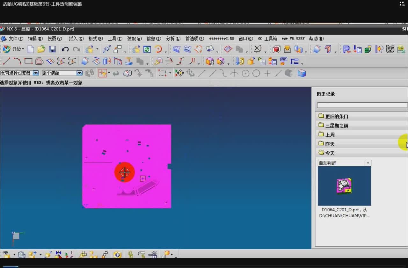The height and width of the screenshot is (268, 408).
Task: Open the 工具(T) menu
Action: point(115,39)
